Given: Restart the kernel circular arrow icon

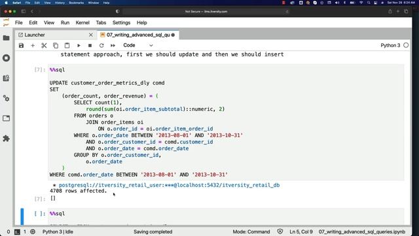Looking at the screenshot, I should coord(101,45).
